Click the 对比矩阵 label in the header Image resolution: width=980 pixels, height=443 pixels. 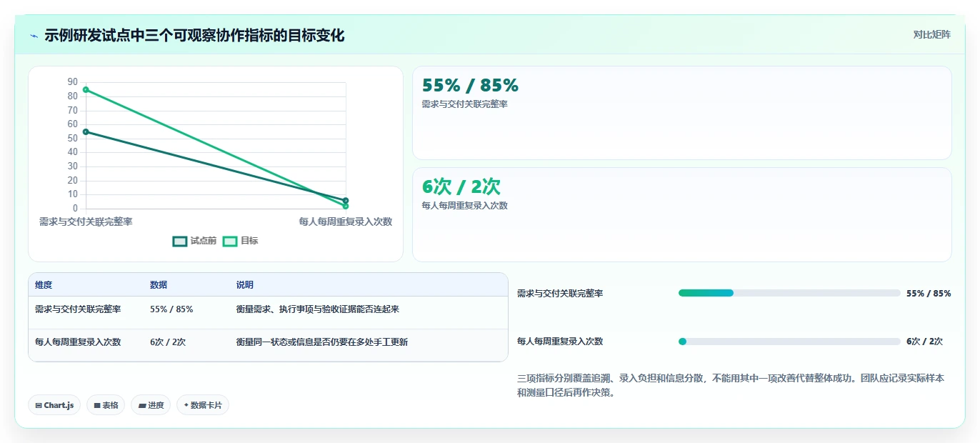click(x=932, y=34)
